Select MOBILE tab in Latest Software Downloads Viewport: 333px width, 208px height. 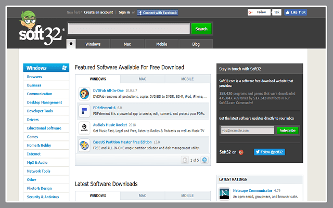[x=187, y=196]
